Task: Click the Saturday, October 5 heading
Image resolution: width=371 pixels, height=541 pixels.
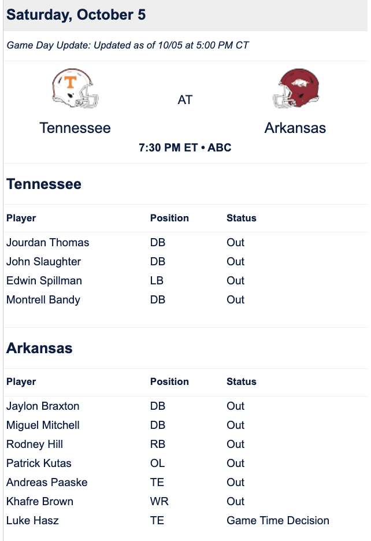Action: [76, 15]
